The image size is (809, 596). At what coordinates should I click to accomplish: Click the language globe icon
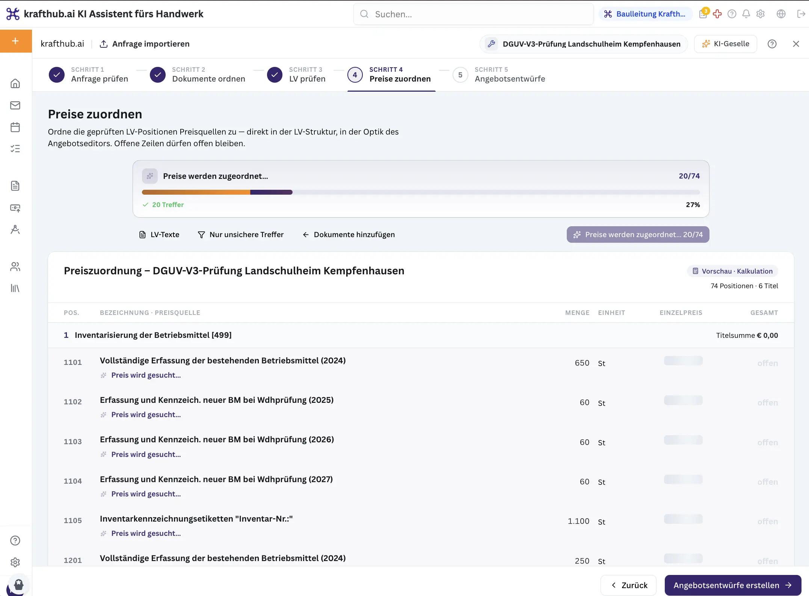pyautogui.click(x=781, y=14)
